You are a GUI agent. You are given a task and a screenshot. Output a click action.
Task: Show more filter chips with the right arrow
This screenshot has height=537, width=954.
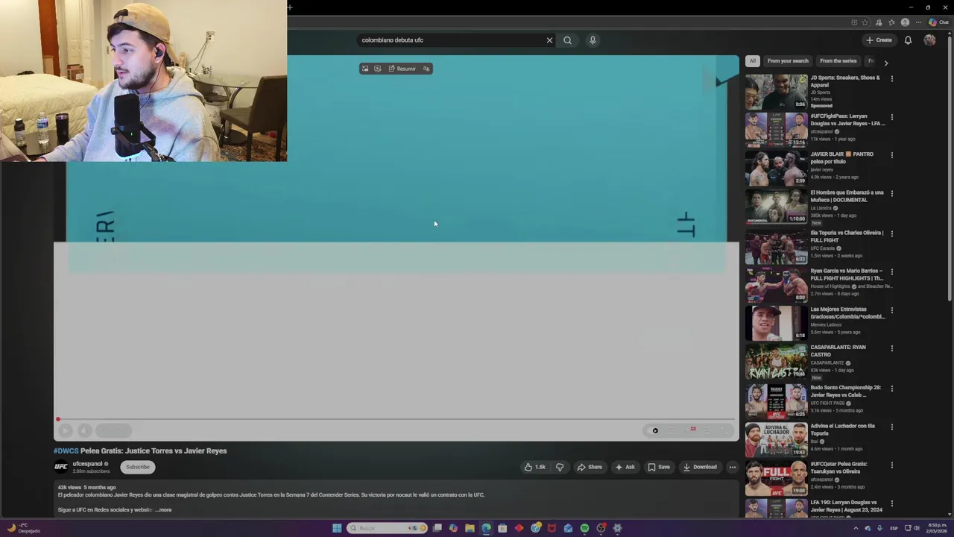[x=885, y=63]
